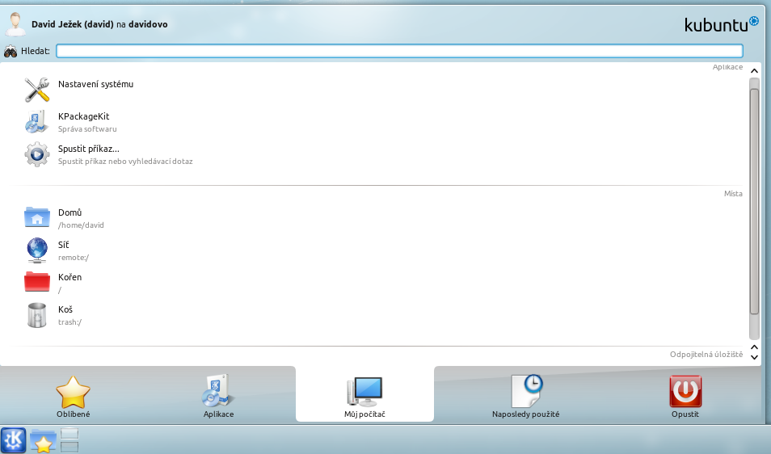Click the KPackageKit software icon
Viewport: 771px width, 454px height.
point(37,122)
